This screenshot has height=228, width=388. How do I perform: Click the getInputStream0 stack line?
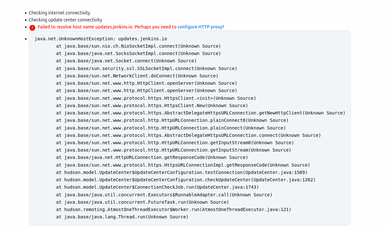coord(175,143)
